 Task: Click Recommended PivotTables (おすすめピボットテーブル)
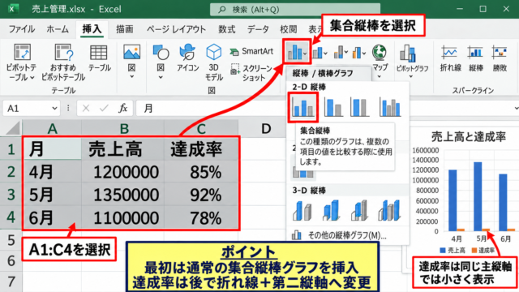click(x=63, y=62)
